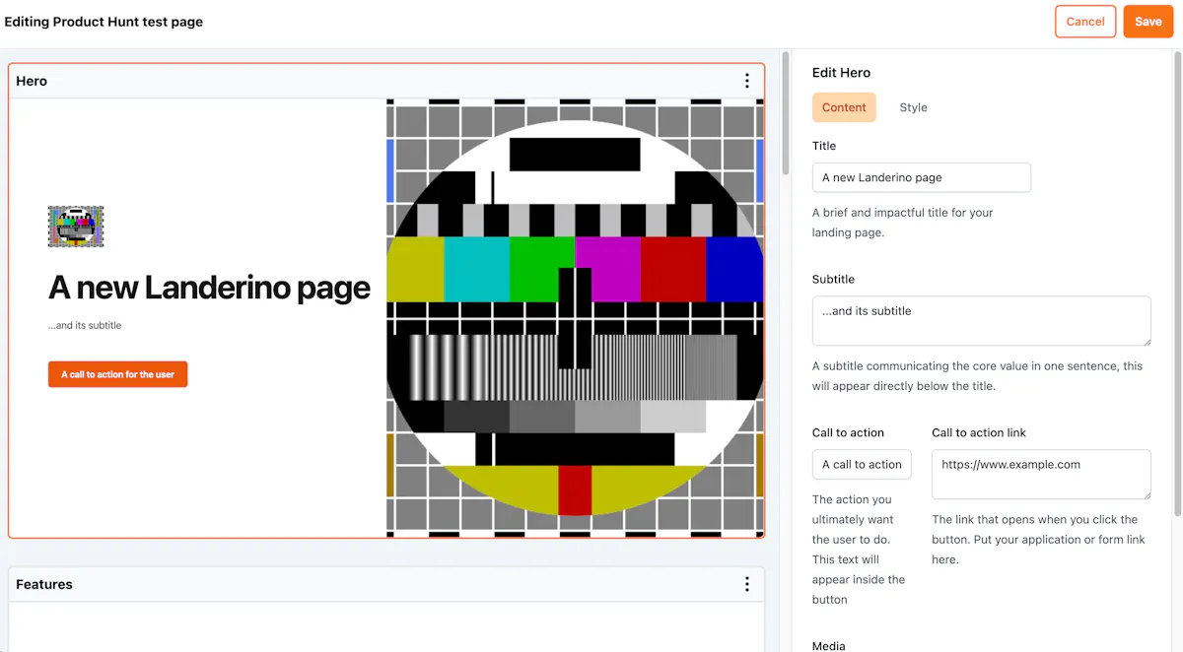The width and height of the screenshot is (1183, 652).
Task: Save the page with the Save button
Action: click(x=1148, y=22)
